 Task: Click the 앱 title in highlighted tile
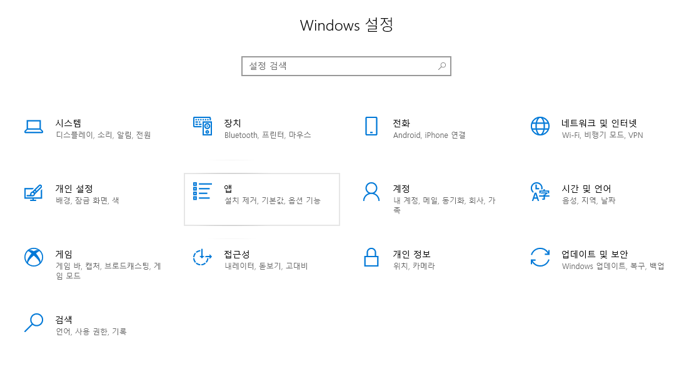[228, 189]
